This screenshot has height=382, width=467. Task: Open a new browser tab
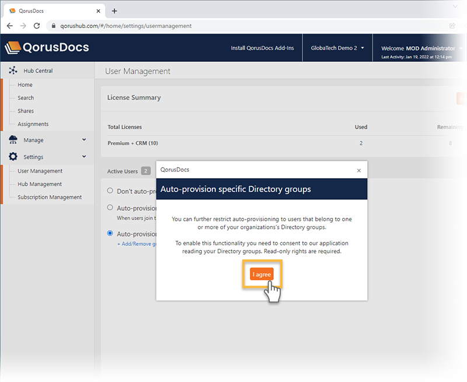(114, 11)
